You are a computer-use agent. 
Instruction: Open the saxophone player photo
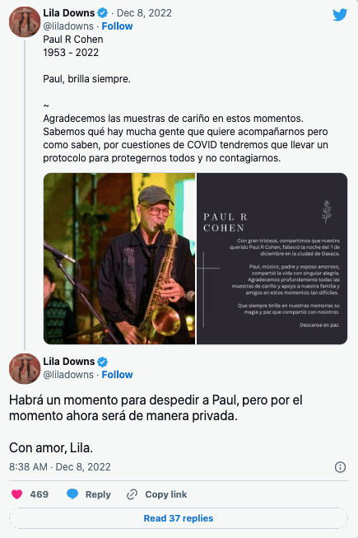coord(119,259)
